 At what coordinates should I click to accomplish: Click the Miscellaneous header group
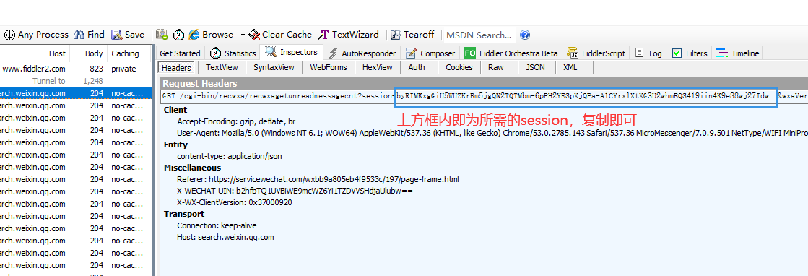(x=192, y=168)
